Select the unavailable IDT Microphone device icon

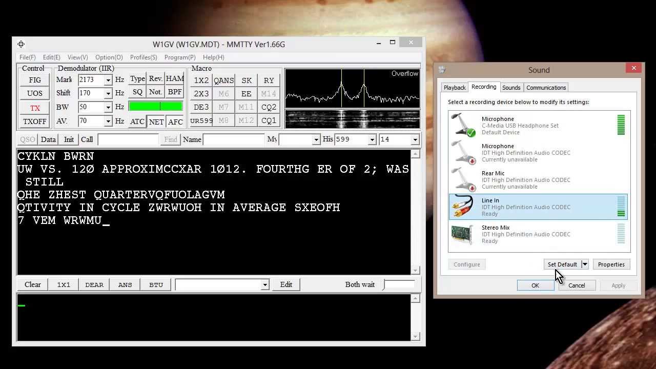tap(464, 153)
